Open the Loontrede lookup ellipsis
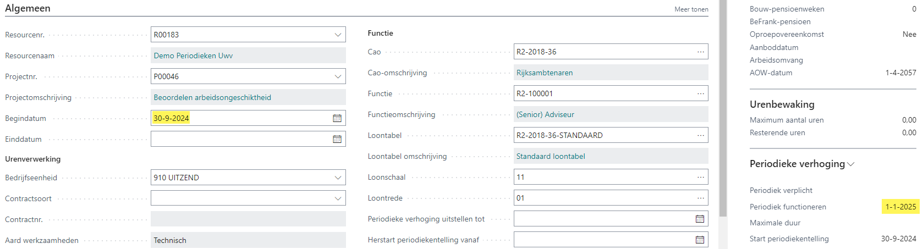This screenshot has width=923, height=249. [700, 198]
